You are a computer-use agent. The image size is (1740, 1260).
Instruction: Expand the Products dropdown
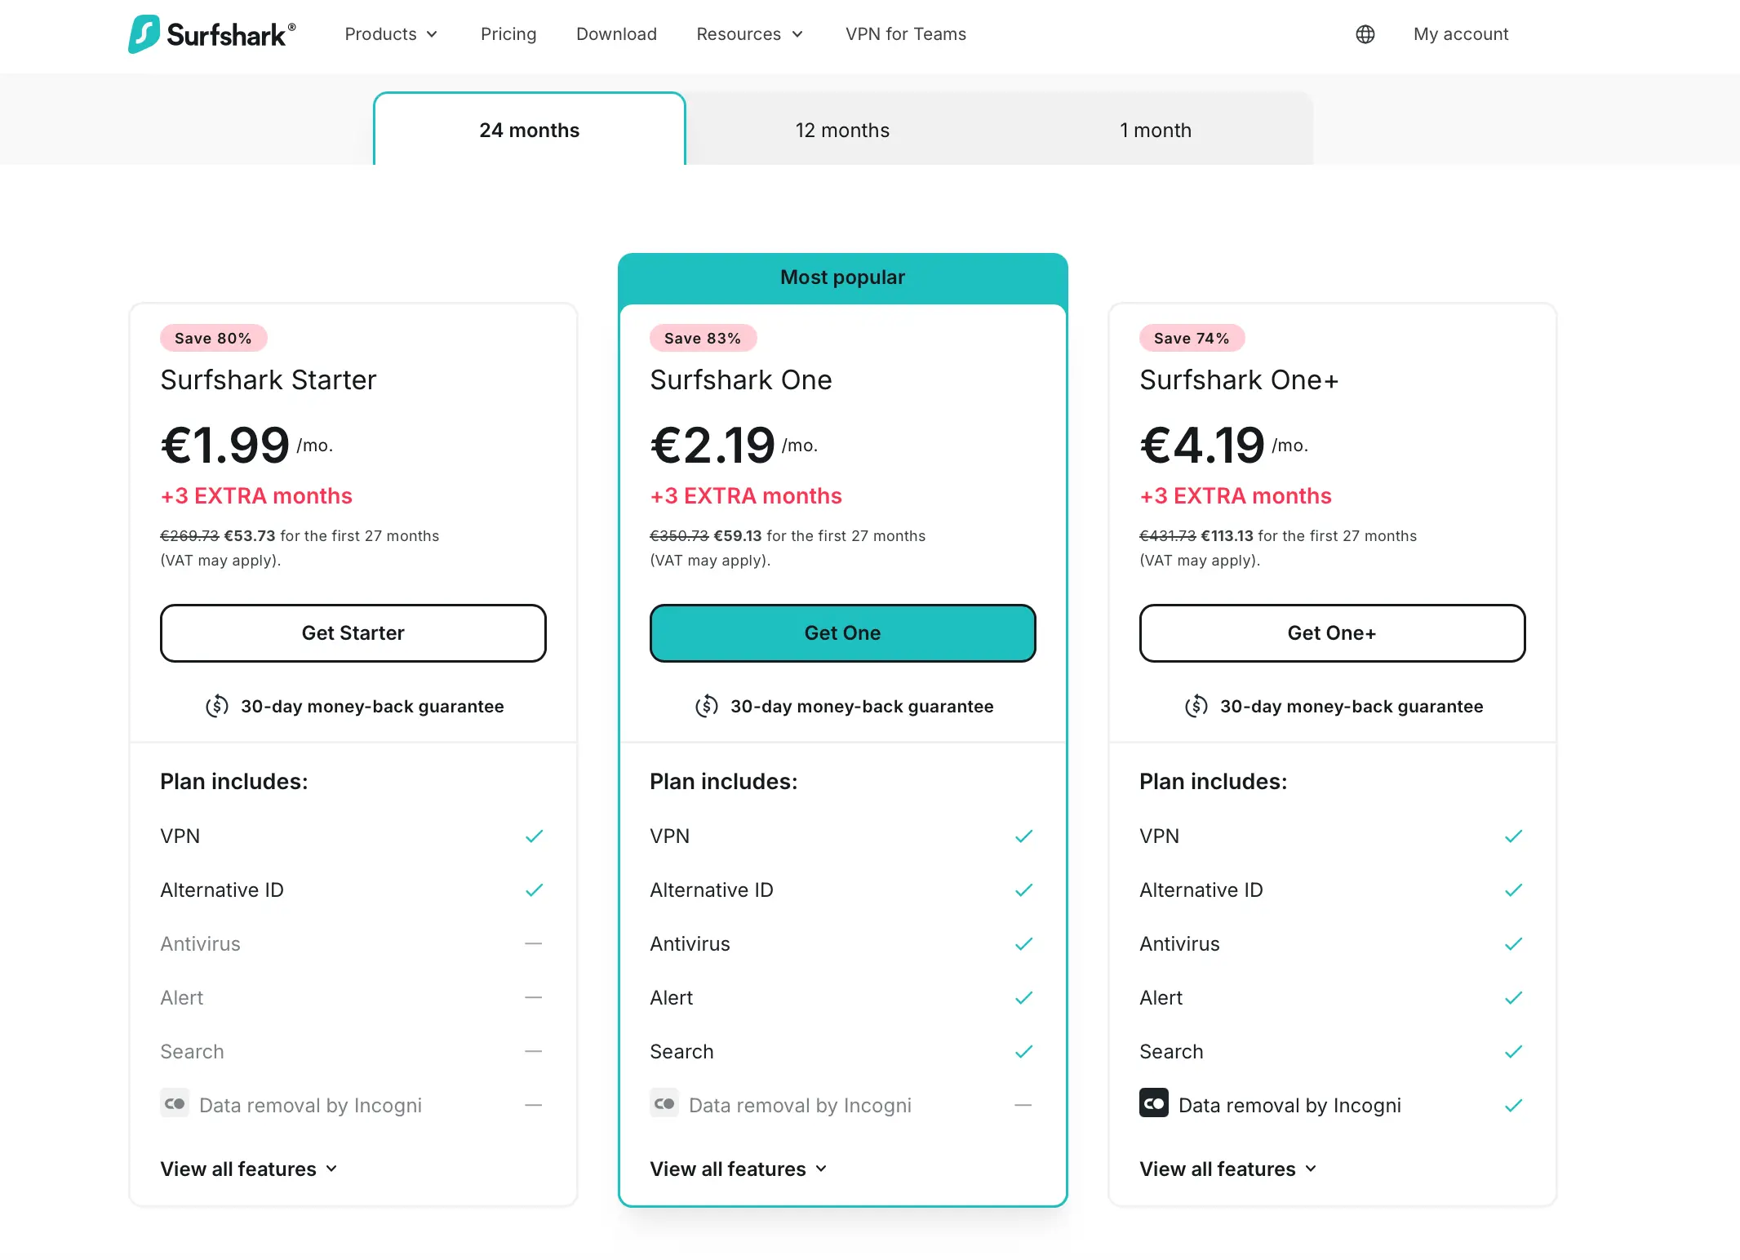(391, 33)
